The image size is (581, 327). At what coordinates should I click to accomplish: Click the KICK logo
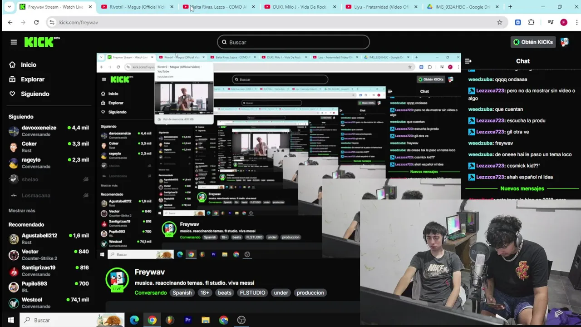[x=42, y=42]
